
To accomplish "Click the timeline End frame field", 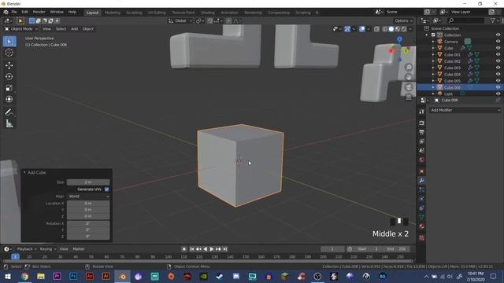I will [x=396, y=249].
